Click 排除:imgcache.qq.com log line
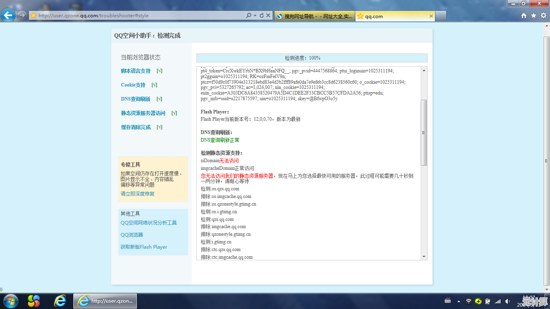 click(x=223, y=227)
